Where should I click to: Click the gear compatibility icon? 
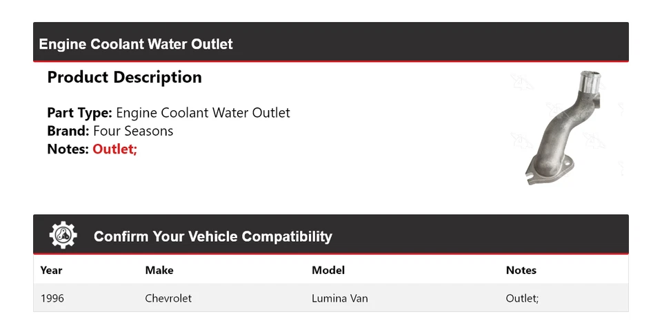(x=63, y=235)
